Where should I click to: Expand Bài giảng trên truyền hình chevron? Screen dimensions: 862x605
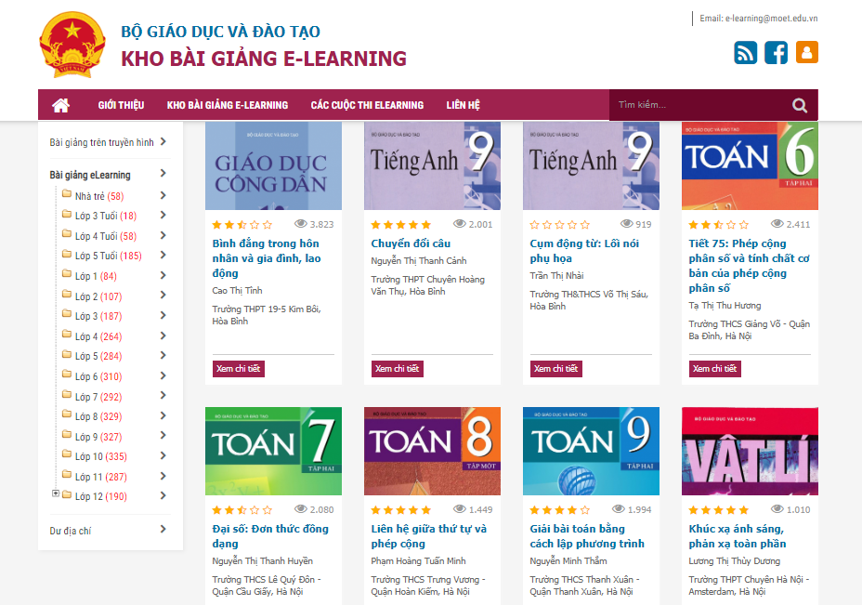(x=163, y=142)
